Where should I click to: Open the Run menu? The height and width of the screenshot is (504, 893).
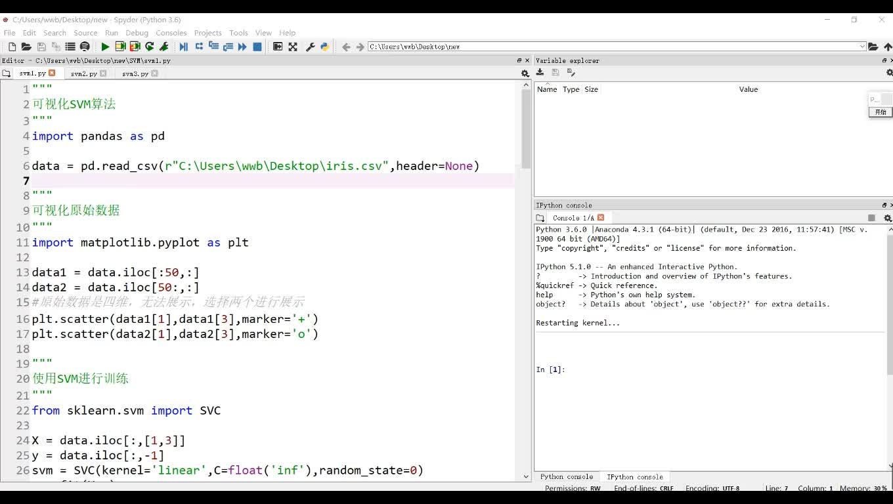112,33
